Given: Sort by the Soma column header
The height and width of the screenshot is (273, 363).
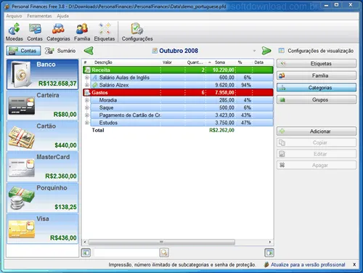Looking at the screenshot, I should pos(220,62).
